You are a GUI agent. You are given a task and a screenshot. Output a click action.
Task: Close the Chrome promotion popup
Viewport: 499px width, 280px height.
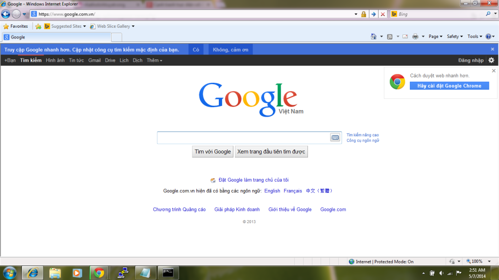click(x=494, y=71)
